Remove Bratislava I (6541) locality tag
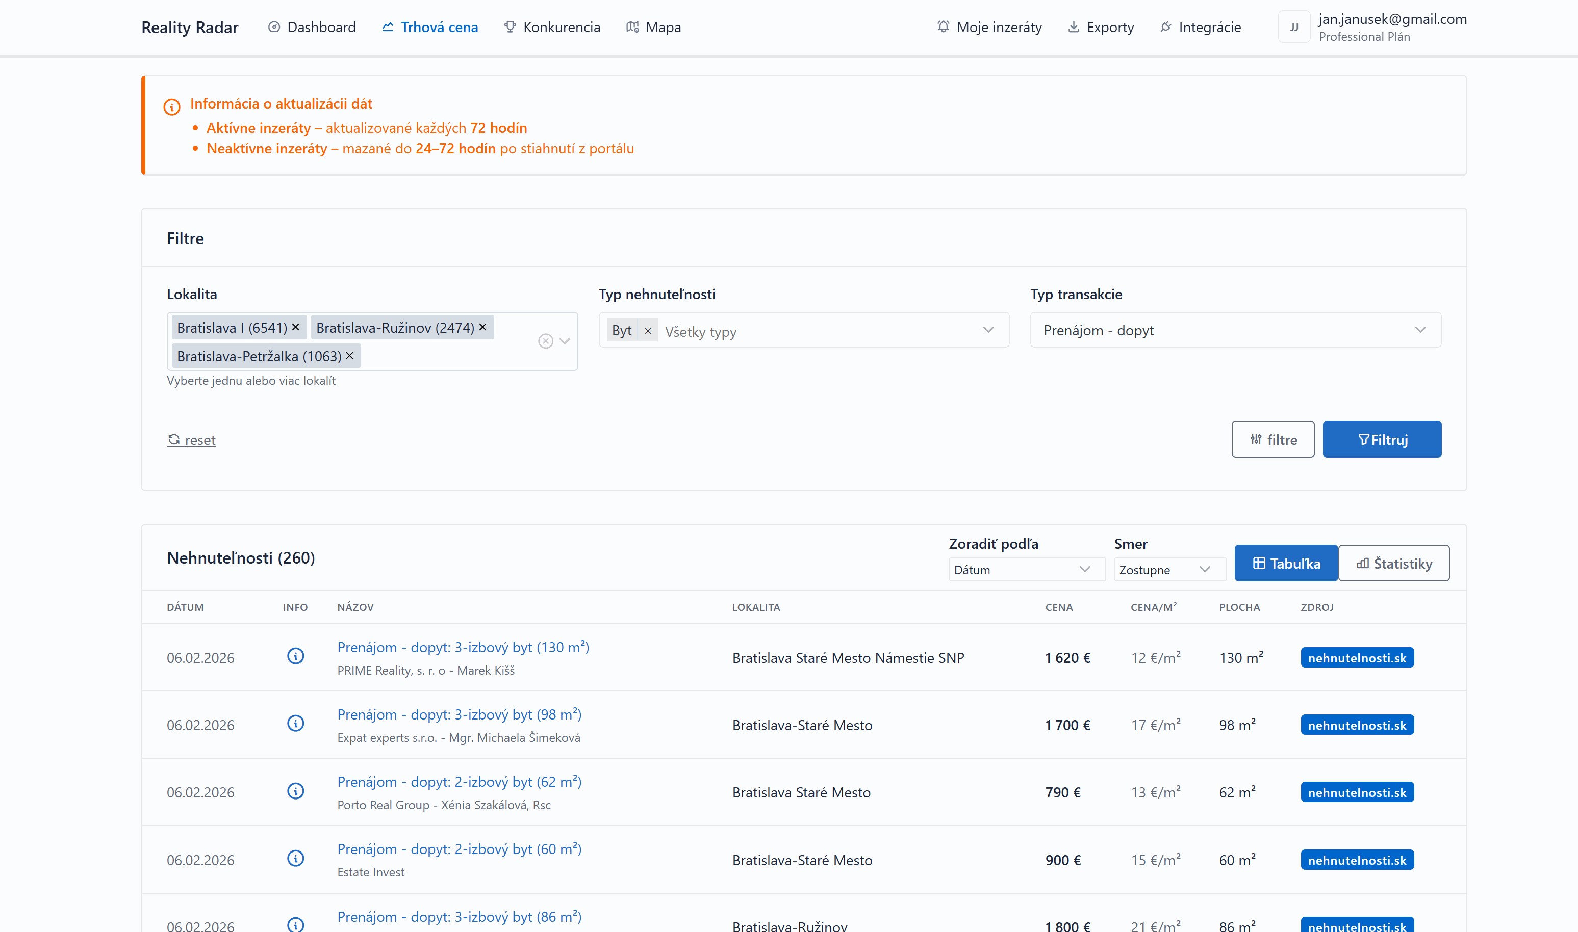The width and height of the screenshot is (1578, 932). tap(295, 327)
